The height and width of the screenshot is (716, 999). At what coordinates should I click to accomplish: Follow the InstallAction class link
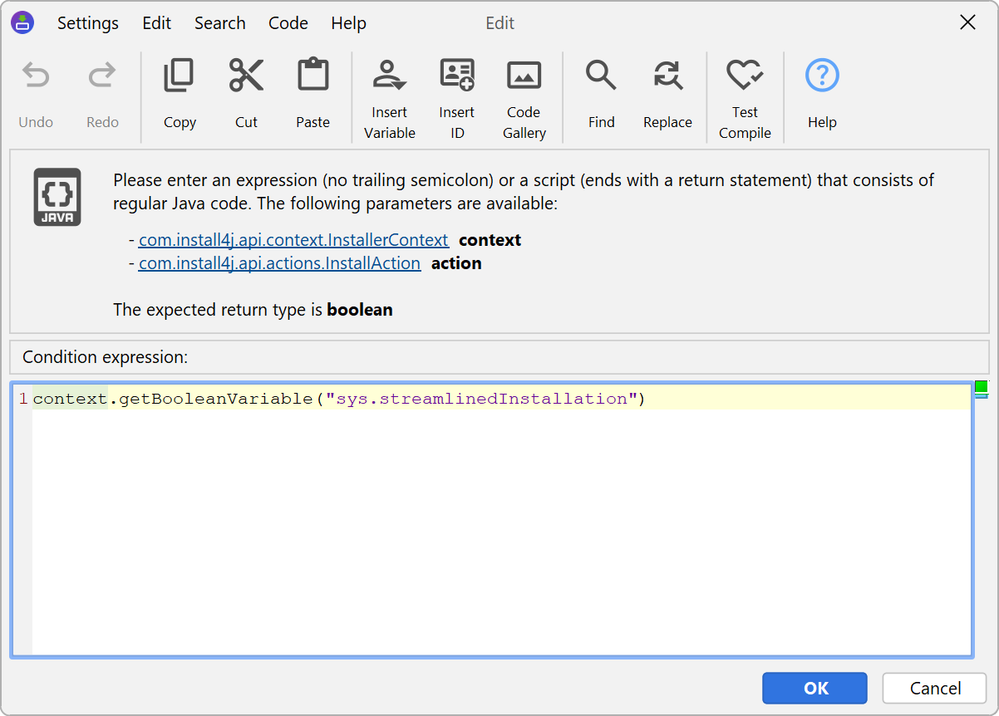coord(279,263)
